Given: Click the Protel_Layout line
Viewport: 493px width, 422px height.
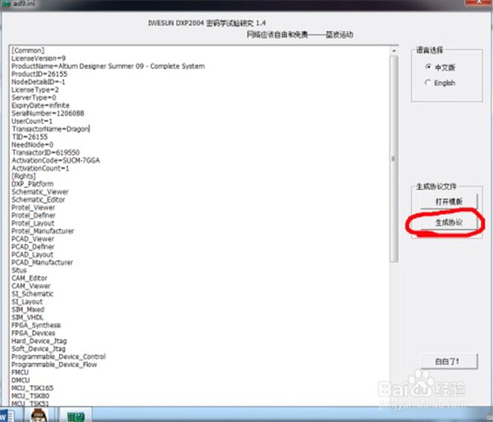Looking at the screenshot, I should point(33,223).
